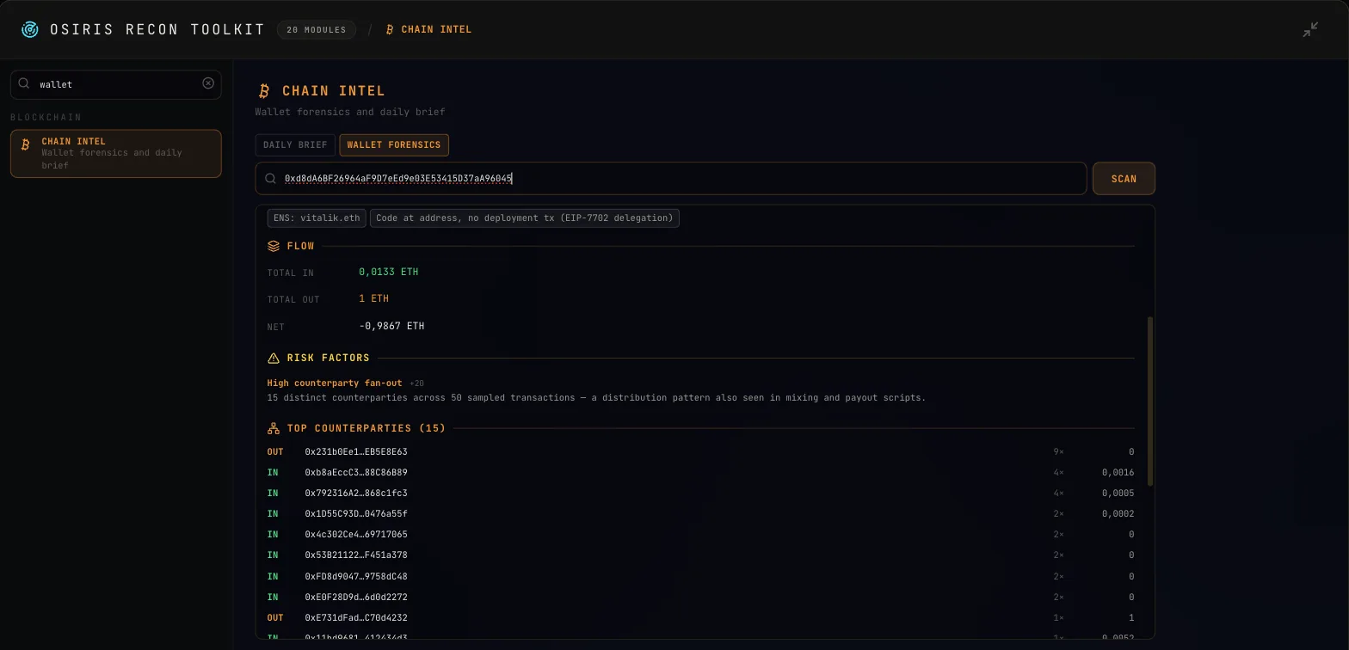Switch to the Daily Brief tab
This screenshot has height=650, width=1349.
(295, 145)
